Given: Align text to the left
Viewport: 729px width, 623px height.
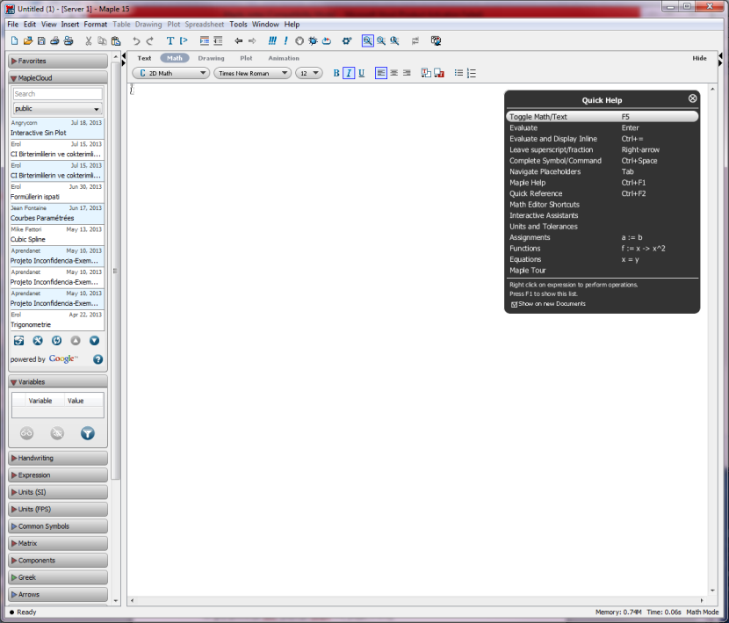Looking at the screenshot, I should click(381, 73).
